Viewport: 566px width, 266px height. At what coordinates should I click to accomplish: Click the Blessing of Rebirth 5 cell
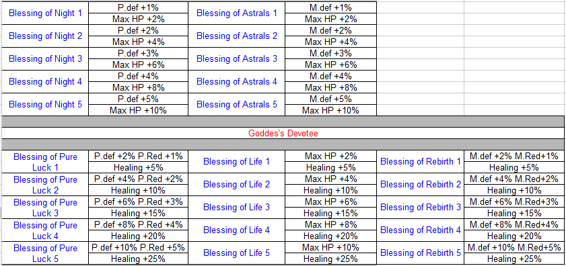[x=421, y=253]
